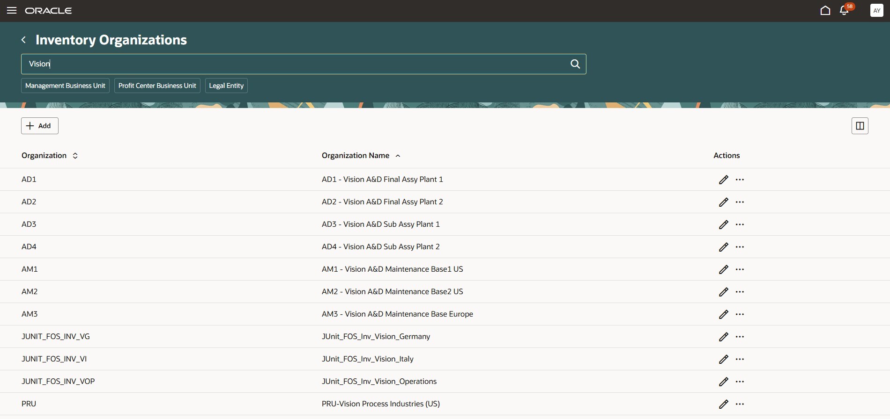Select the AM1 organization code cell
Screen dimensions: 890x419
[x=30, y=269]
